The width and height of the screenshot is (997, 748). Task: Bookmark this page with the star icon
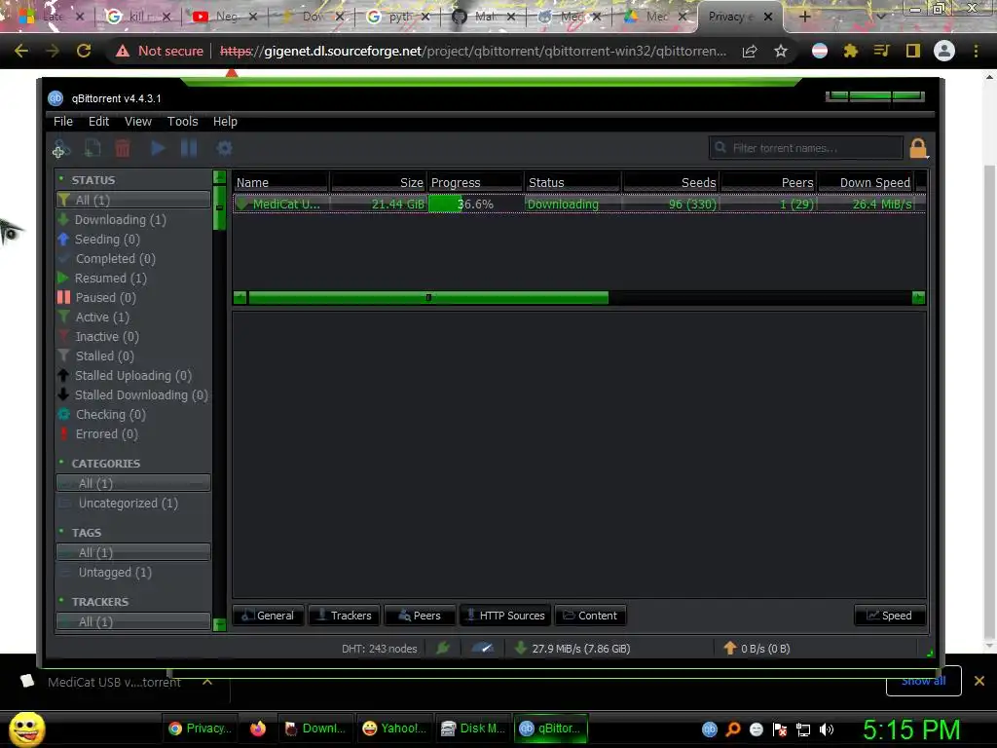pyautogui.click(x=781, y=51)
